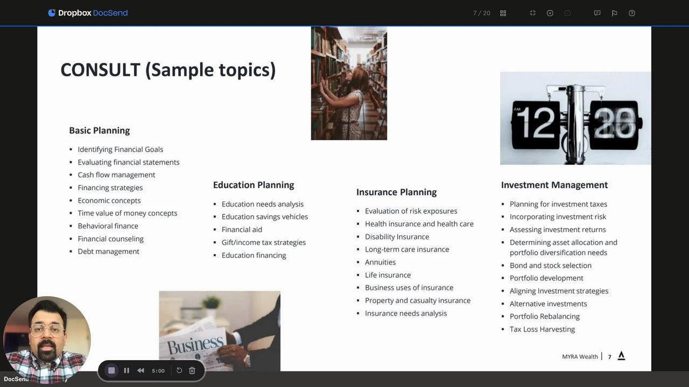Click 'Health insurance and health care' bullet
The height and width of the screenshot is (387, 689).
click(419, 224)
